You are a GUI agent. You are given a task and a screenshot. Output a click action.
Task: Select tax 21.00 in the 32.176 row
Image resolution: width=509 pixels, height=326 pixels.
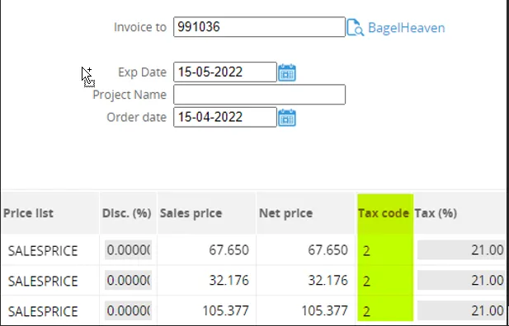point(461,280)
